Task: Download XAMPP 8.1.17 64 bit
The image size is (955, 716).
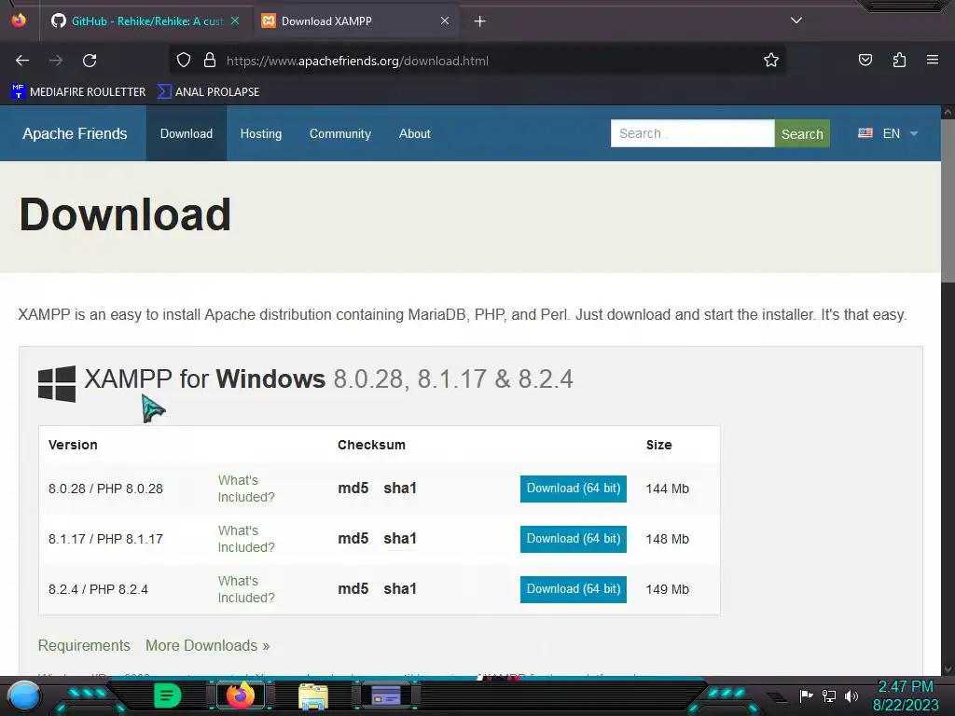Action: click(x=574, y=540)
